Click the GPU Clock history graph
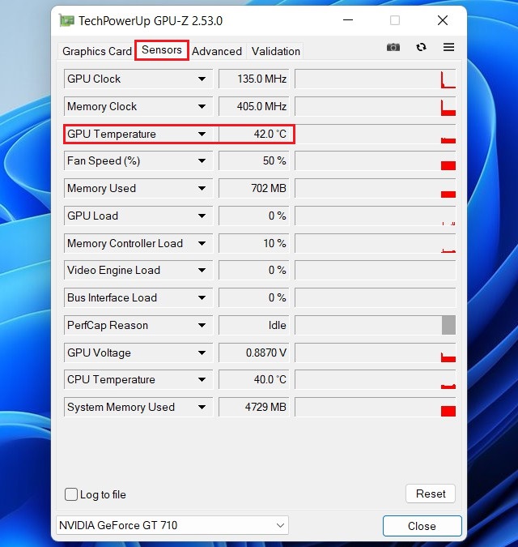518x547 pixels. pos(376,79)
